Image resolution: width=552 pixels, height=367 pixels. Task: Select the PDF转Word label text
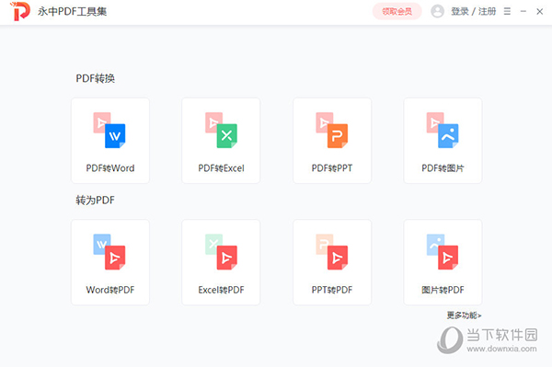coord(110,168)
